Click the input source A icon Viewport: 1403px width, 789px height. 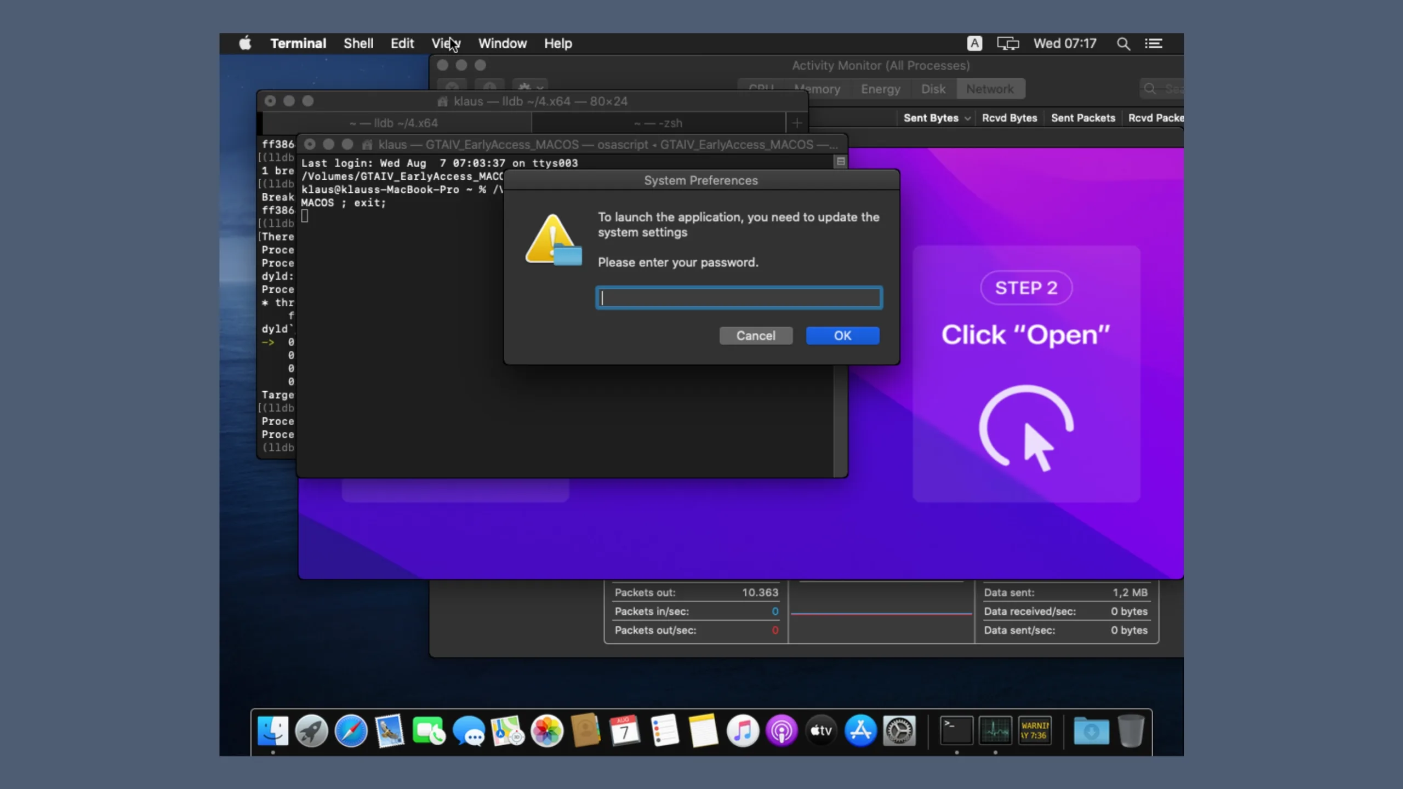(x=974, y=43)
